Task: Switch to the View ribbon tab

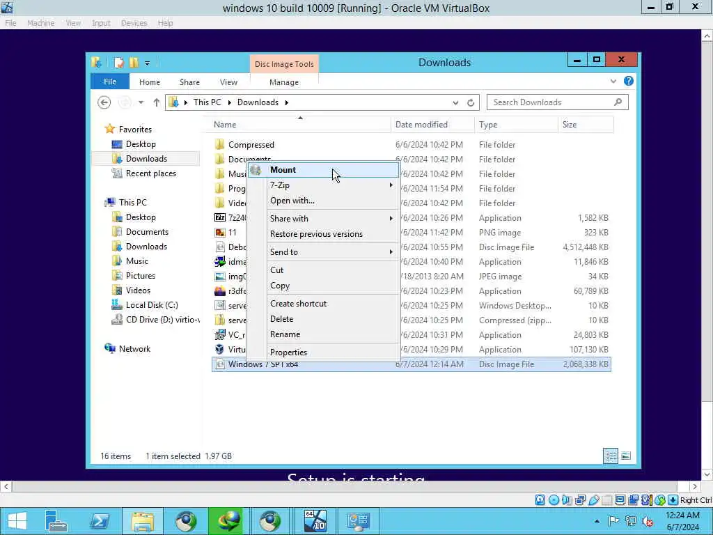Action: pos(228,82)
